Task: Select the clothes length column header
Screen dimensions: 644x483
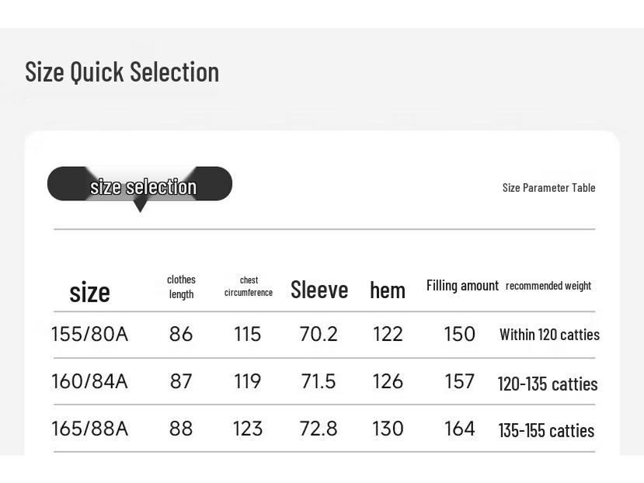Action: coord(181,287)
